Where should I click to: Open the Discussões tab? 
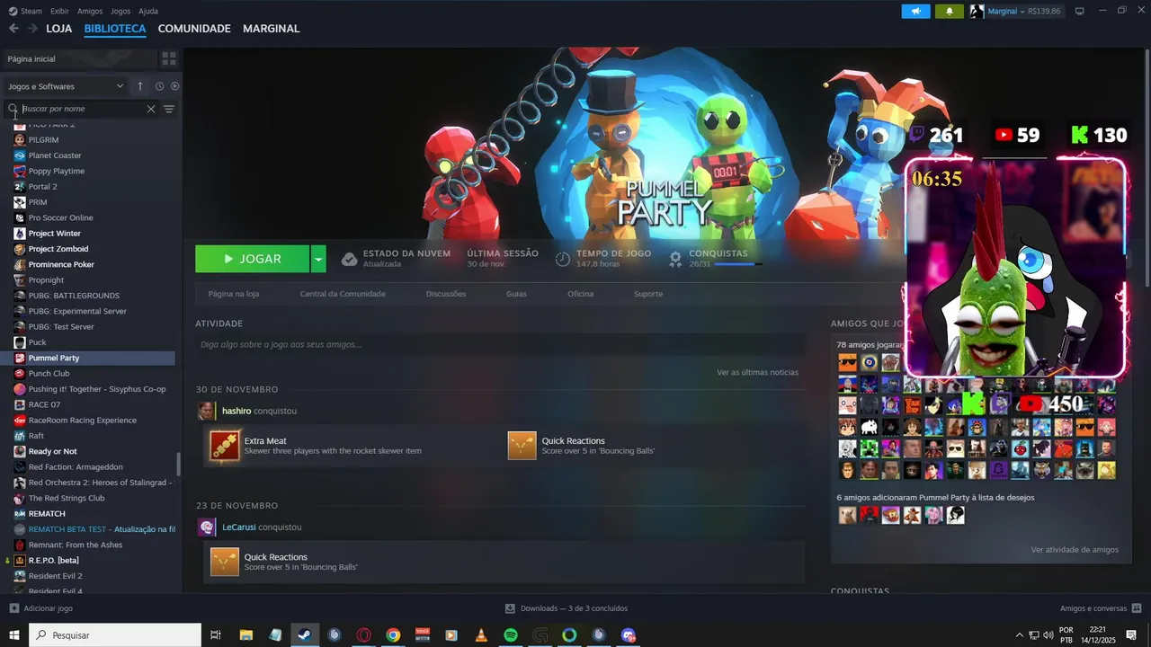(x=446, y=294)
